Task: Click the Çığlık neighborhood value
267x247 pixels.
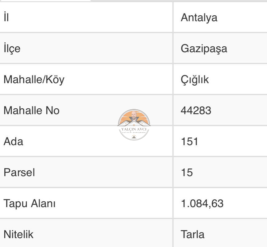Action: pyautogui.click(x=195, y=80)
